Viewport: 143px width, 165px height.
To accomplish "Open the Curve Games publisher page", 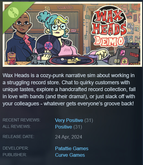I will [70, 155].
